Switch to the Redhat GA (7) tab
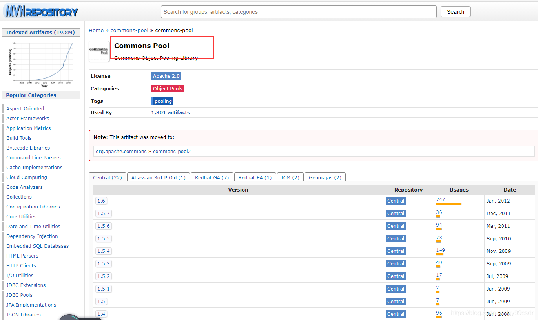The width and height of the screenshot is (538, 320). point(212,177)
